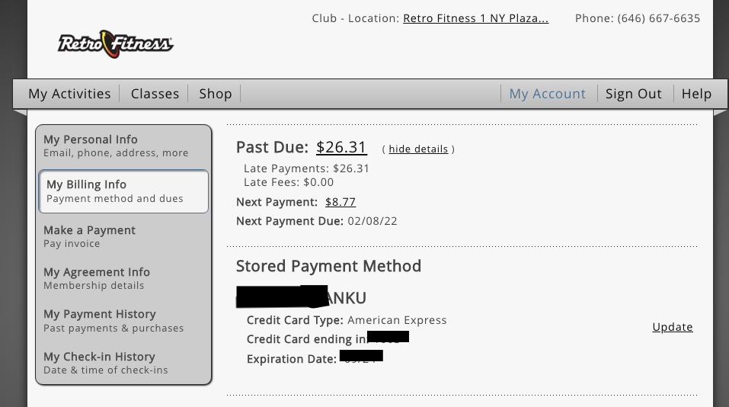Open the Retro Fitness 1 NY Plaza location link

[475, 18]
